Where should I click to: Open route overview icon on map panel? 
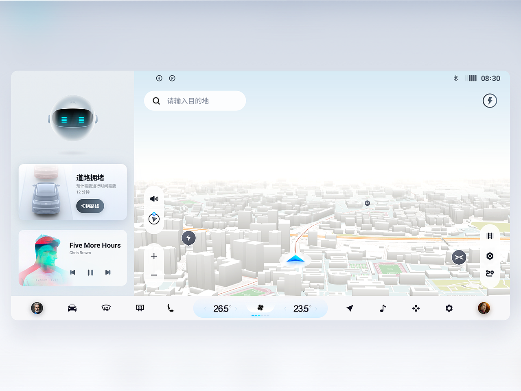490,273
